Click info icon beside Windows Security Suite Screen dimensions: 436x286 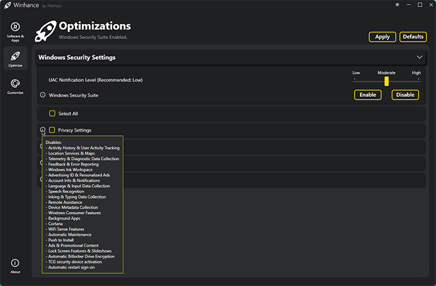point(42,95)
